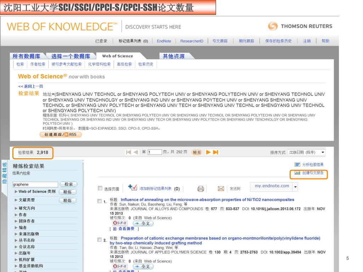
Task: Open full text for result 2
Action: pos(143,266)
